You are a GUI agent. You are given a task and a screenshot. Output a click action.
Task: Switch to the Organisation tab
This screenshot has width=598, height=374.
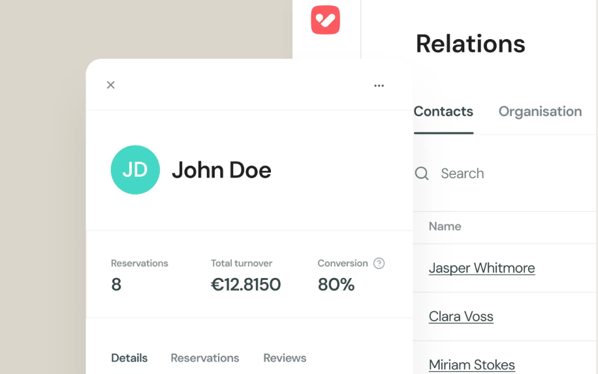tap(540, 112)
